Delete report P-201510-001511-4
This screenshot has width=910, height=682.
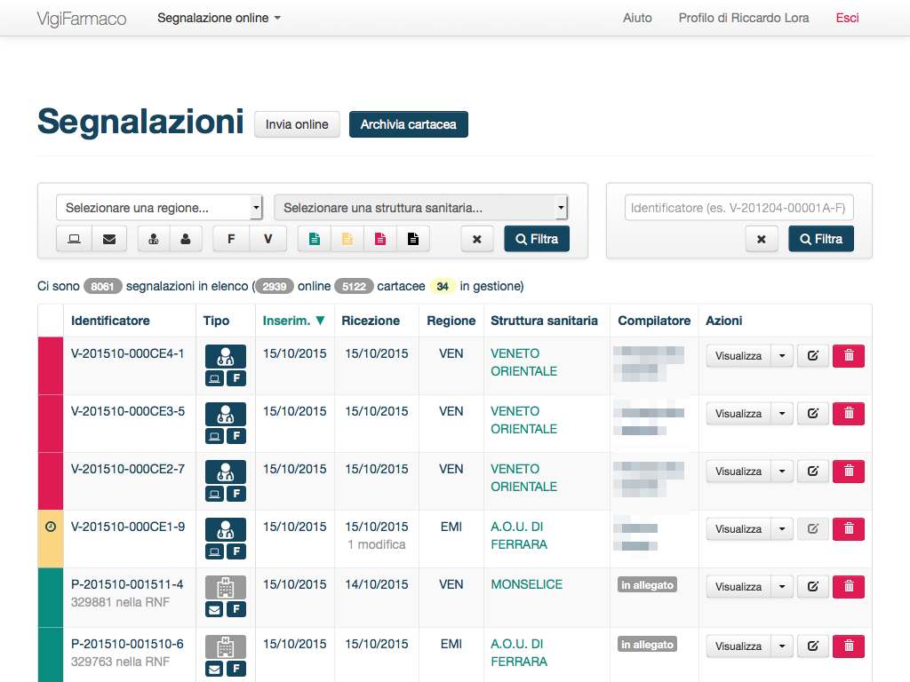coord(849,587)
